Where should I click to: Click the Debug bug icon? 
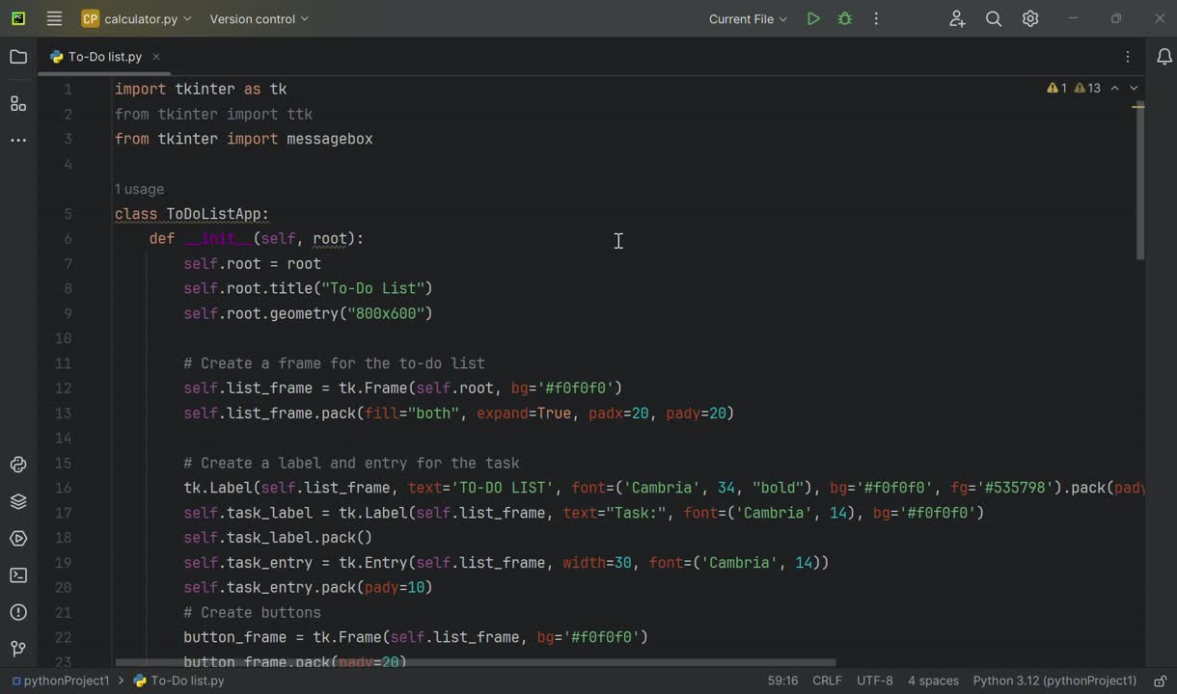[x=845, y=19]
